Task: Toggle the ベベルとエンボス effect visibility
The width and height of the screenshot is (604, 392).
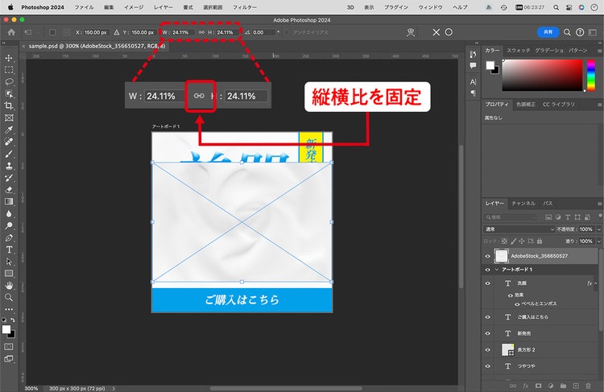Action: 517,304
